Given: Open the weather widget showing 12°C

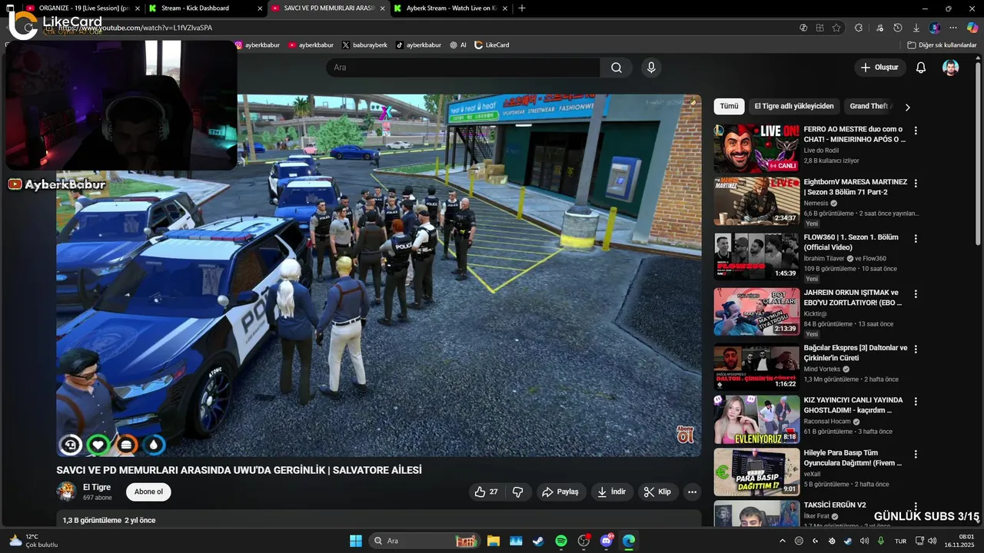Looking at the screenshot, I should [32, 541].
